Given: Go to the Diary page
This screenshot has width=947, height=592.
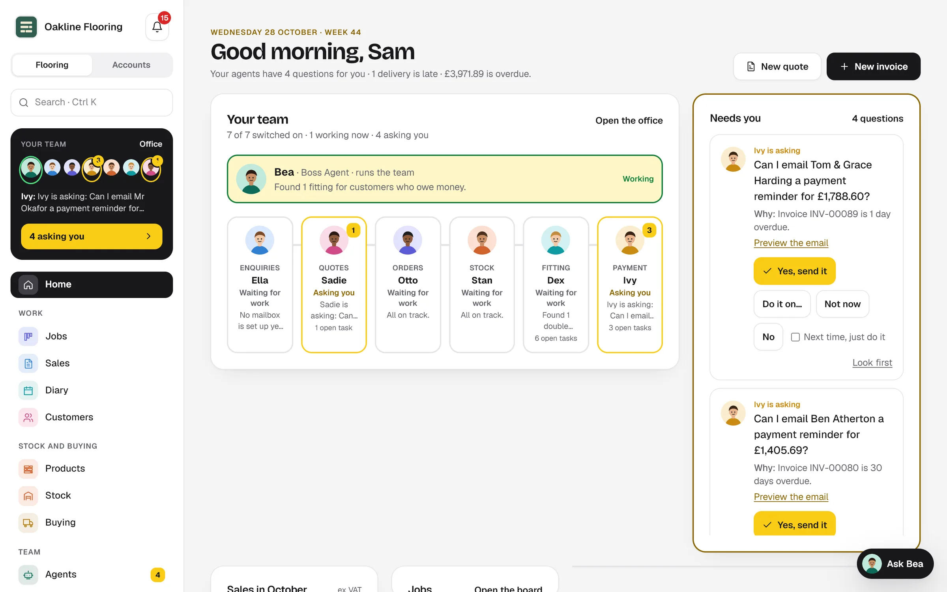Looking at the screenshot, I should click(x=92, y=390).
